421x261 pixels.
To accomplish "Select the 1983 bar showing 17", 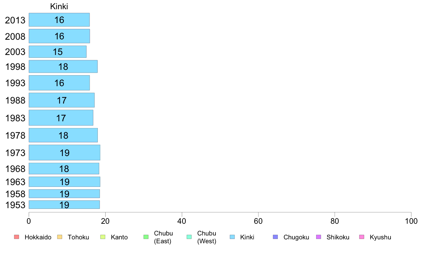I will pyautogui.click(x=61, y=118).
